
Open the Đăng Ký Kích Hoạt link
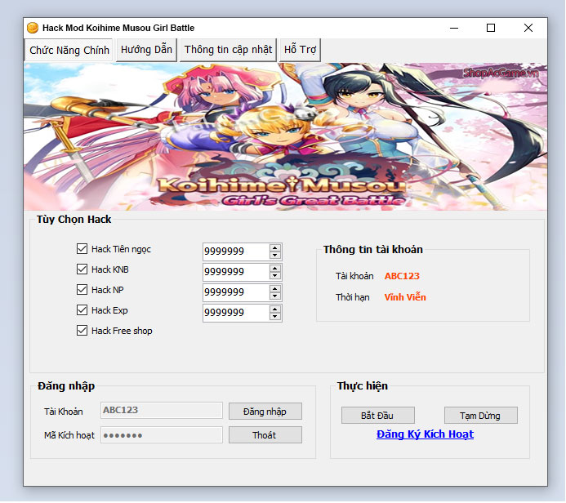point(425,434)
